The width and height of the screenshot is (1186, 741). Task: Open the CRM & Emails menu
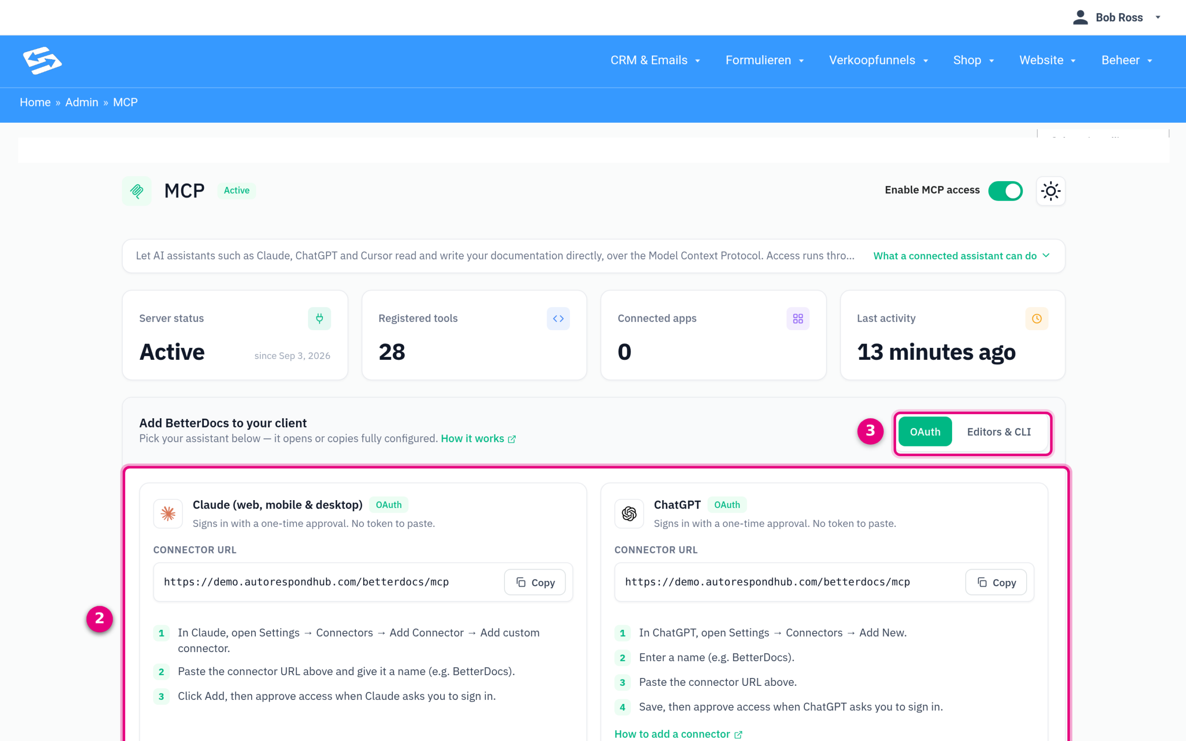pos(655,60)
